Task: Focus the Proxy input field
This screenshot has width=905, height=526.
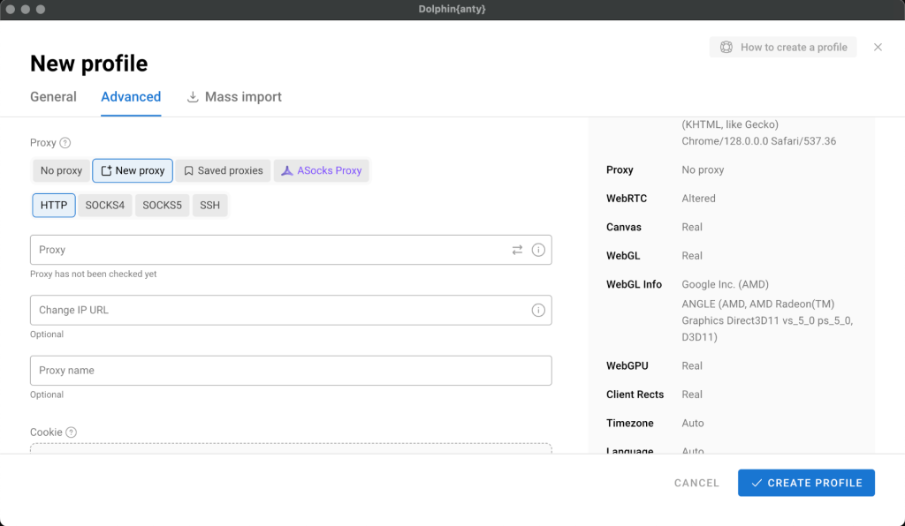Action: point(291,250)
